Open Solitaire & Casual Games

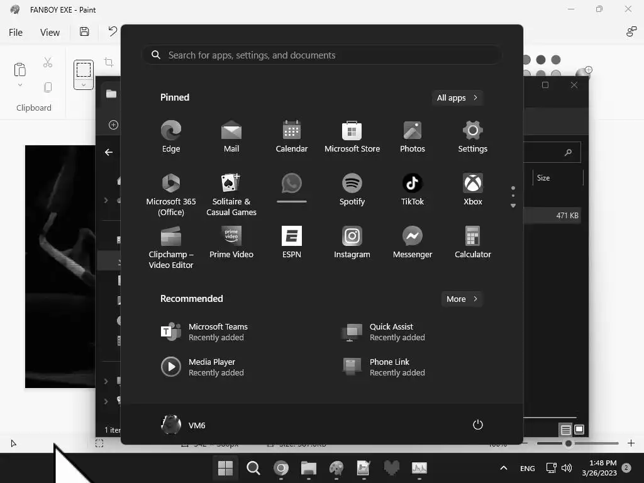(x=231, y=194)
